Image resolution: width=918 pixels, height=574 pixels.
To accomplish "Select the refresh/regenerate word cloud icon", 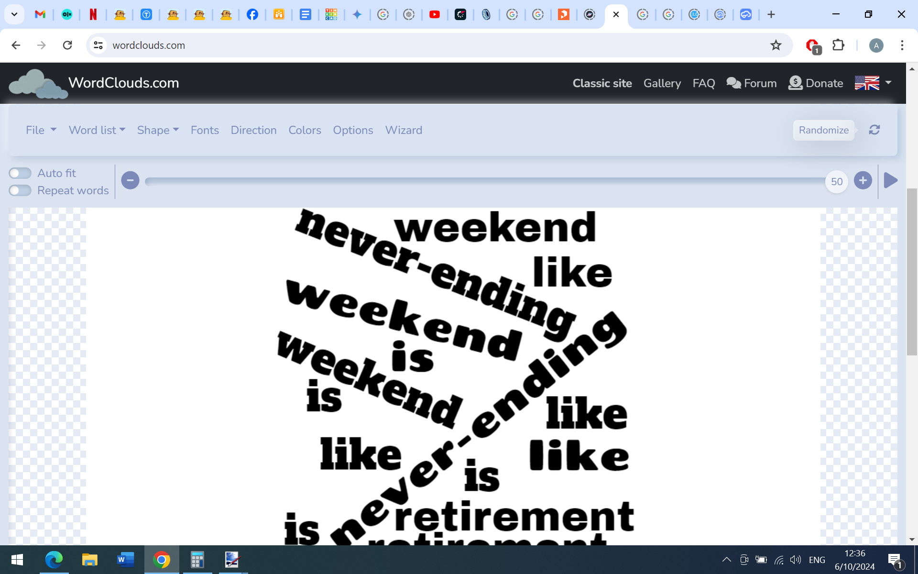I will 874,130.
